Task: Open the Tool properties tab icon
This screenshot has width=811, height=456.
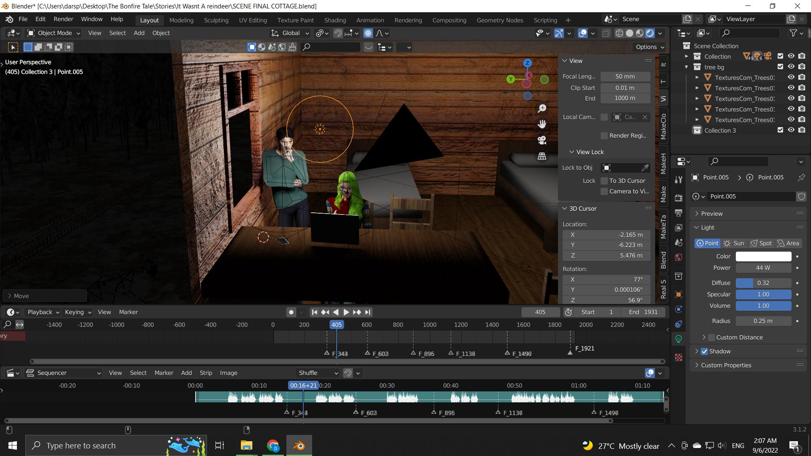Action: [x=678, y=179]
